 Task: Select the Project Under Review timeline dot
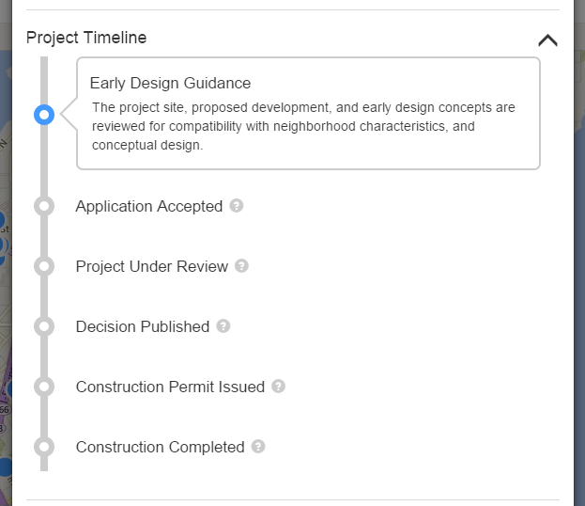pos(43,266)
